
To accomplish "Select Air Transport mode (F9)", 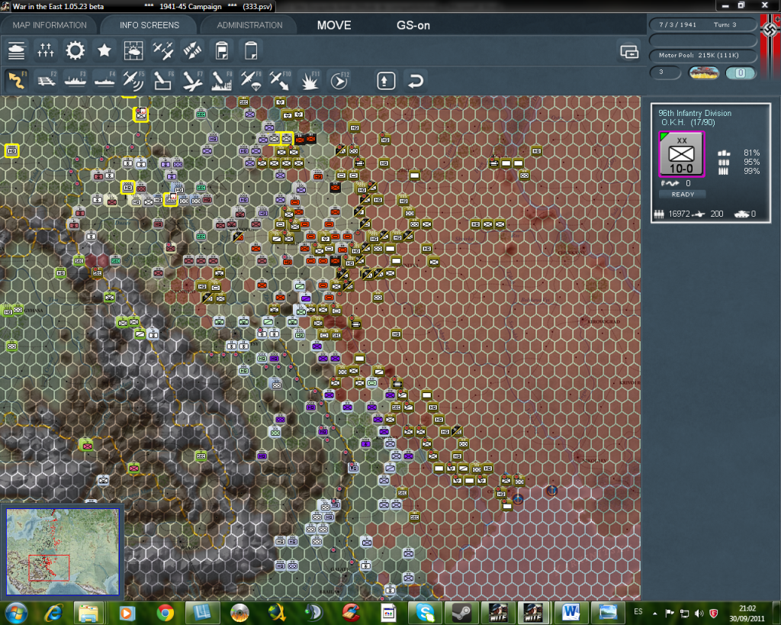I will tap(251, 80).
